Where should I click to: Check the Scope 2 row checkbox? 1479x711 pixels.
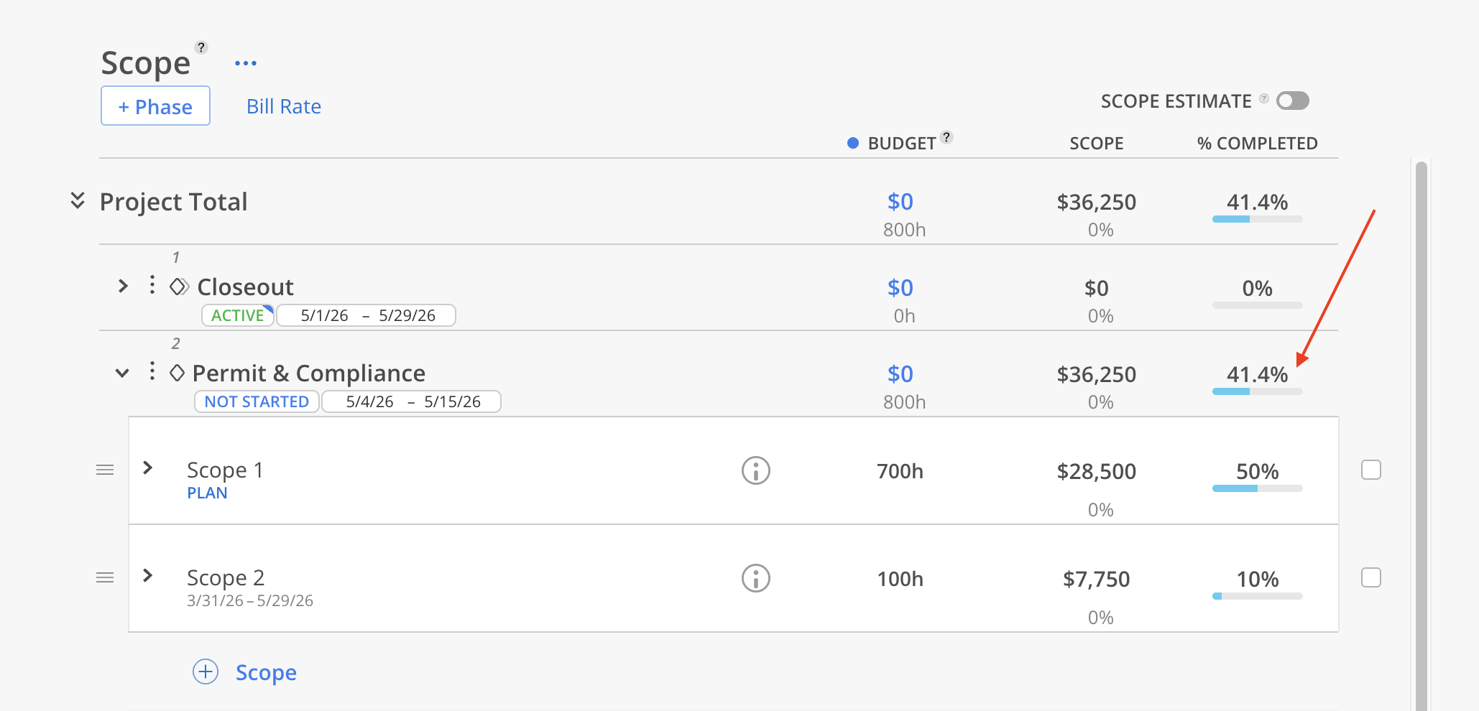click(1370, 578)
